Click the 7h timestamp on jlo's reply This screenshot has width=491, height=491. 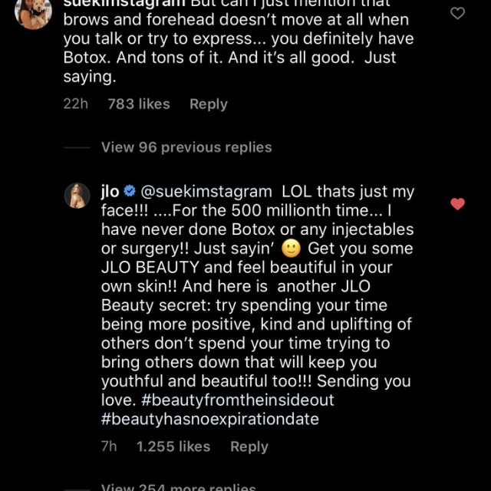click(109, 447)
